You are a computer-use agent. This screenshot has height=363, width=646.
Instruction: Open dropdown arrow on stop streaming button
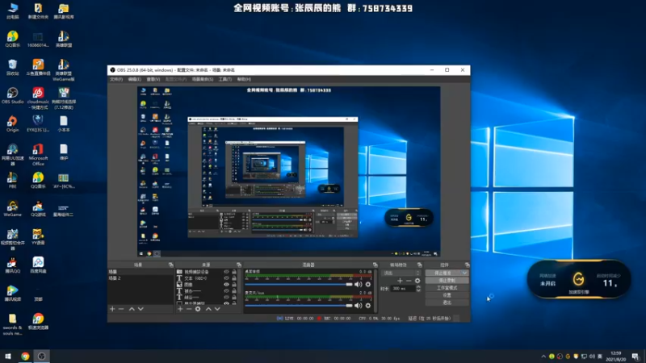[x=464, y=273]
